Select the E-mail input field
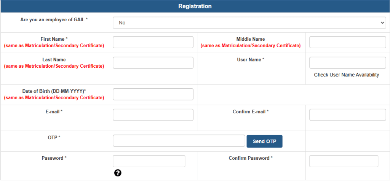 153,115
